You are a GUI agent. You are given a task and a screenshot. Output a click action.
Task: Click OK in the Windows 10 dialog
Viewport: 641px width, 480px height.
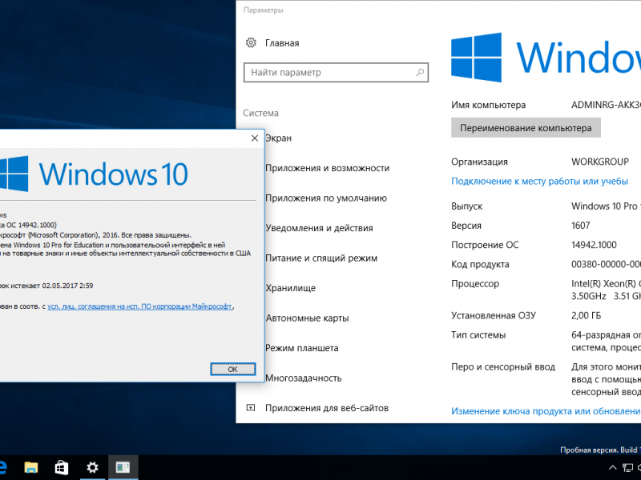[x=233, y=369]
